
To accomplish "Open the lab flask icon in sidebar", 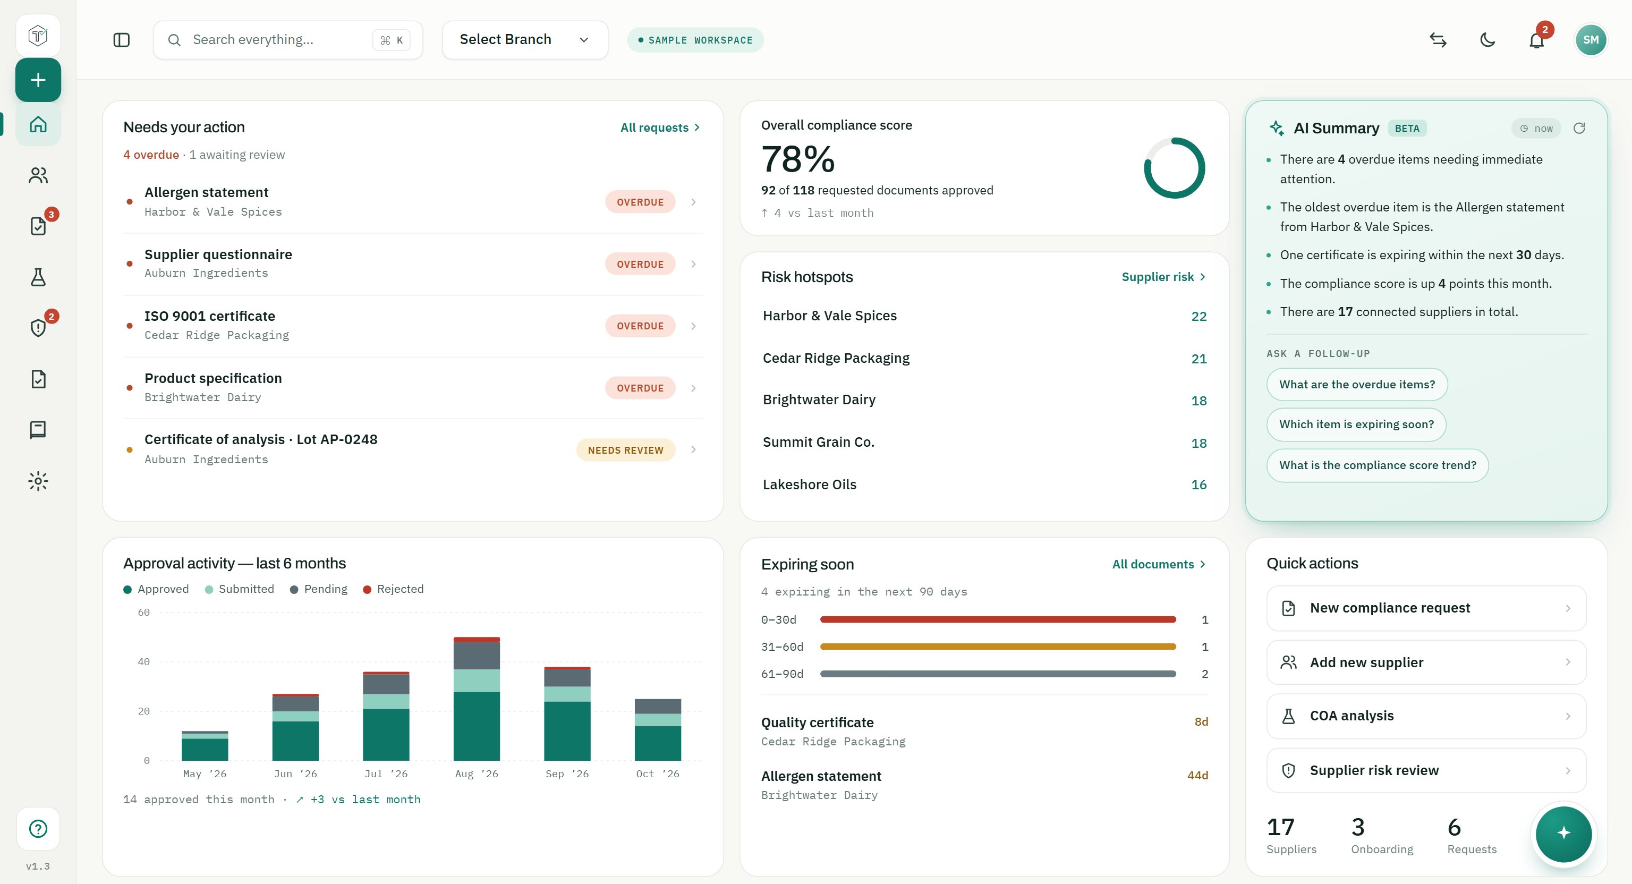I will (x=38, y=277).
